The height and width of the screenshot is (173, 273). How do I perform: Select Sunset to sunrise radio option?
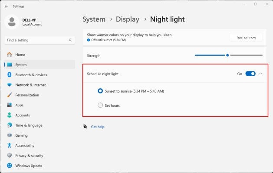click(x=101, y=91)
